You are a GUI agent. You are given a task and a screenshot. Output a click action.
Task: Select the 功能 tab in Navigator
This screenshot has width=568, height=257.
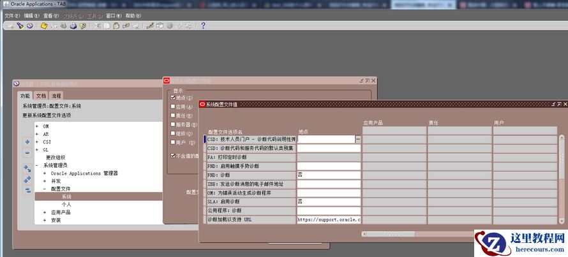point(25,96)
